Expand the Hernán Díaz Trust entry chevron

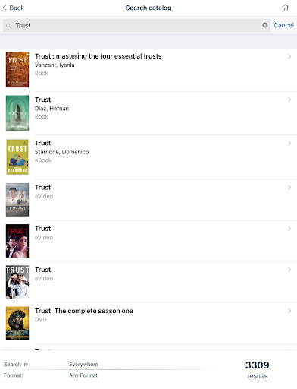[x=289, y=100]
